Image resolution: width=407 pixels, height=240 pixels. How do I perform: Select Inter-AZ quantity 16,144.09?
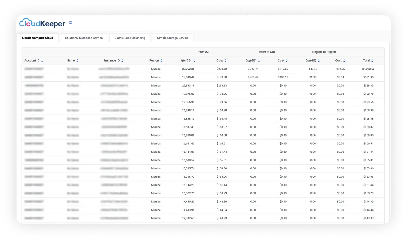(188, 152)
